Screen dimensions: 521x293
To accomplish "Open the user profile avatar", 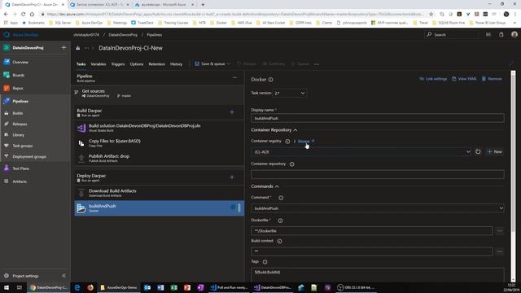I will 514,34.
